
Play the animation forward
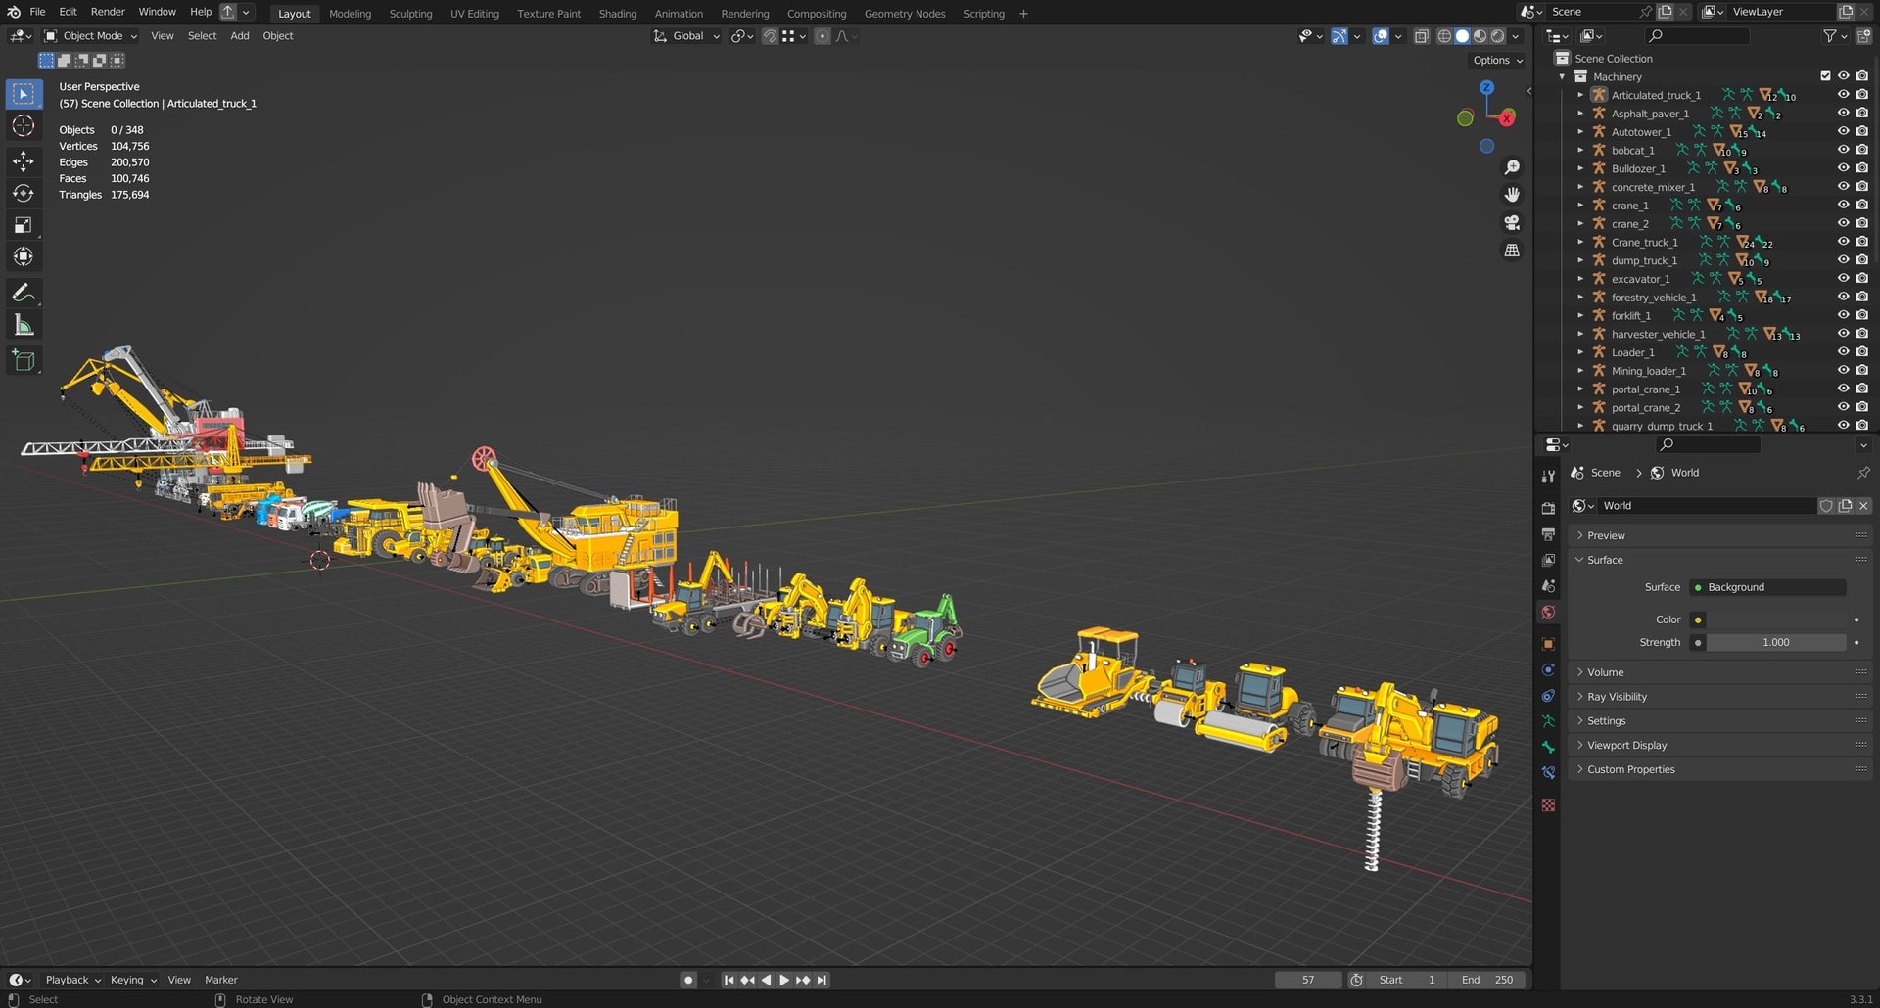[784, 980]
